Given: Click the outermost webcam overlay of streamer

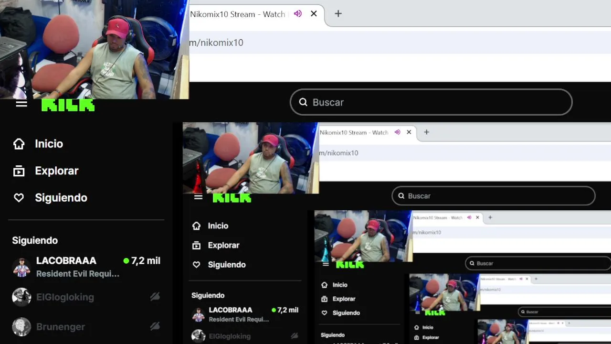Looking at the screenshot, I should click(95, 49).
